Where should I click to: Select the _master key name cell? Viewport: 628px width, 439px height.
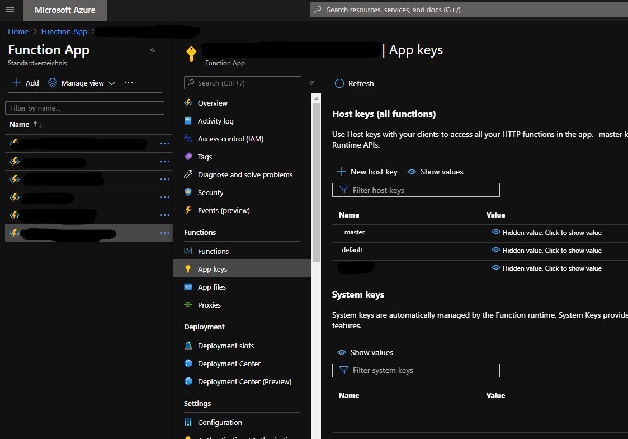[x=353, y=232]
